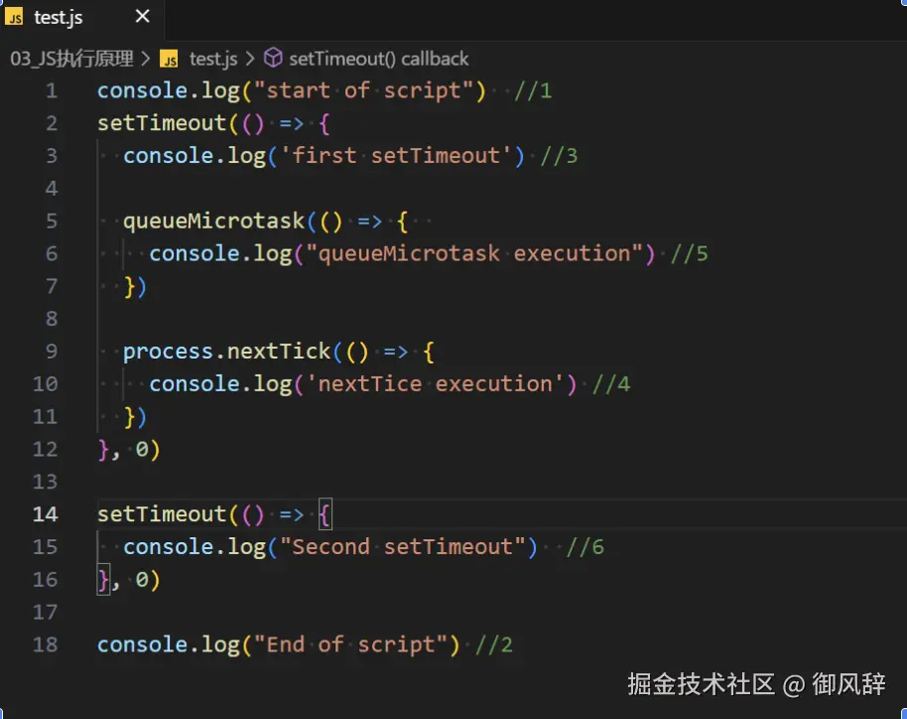Close the test.js tab
907x719 pixels.
[142, 16]
